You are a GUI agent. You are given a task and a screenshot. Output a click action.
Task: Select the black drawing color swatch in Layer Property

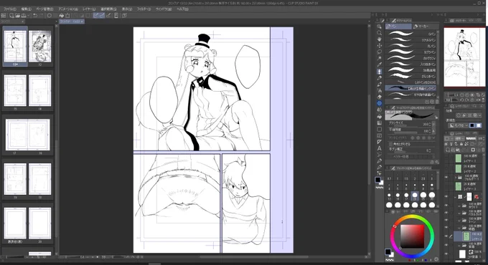coord(472,125)
